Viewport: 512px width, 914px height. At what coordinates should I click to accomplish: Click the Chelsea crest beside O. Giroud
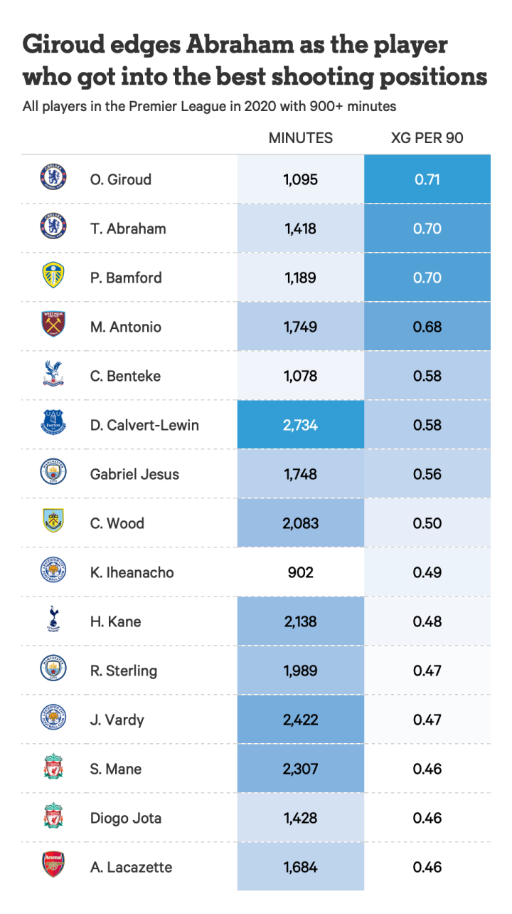53,177
